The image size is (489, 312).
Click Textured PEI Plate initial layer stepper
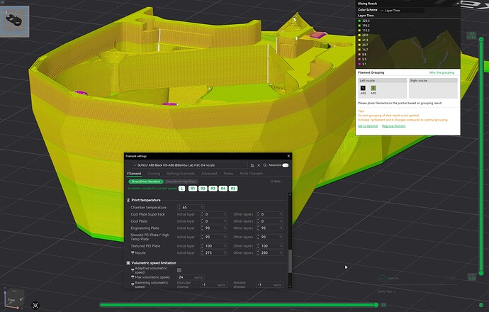pyautogui.click(x=202, y=246)
